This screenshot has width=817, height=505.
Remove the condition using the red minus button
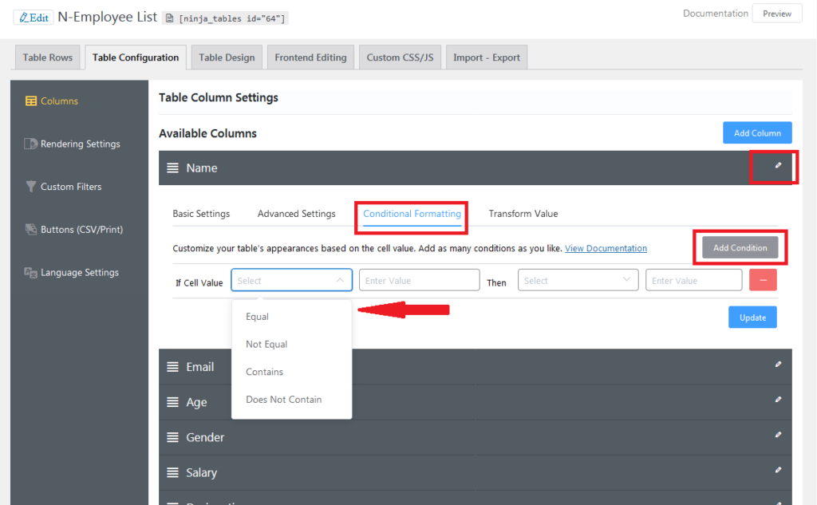763,279
